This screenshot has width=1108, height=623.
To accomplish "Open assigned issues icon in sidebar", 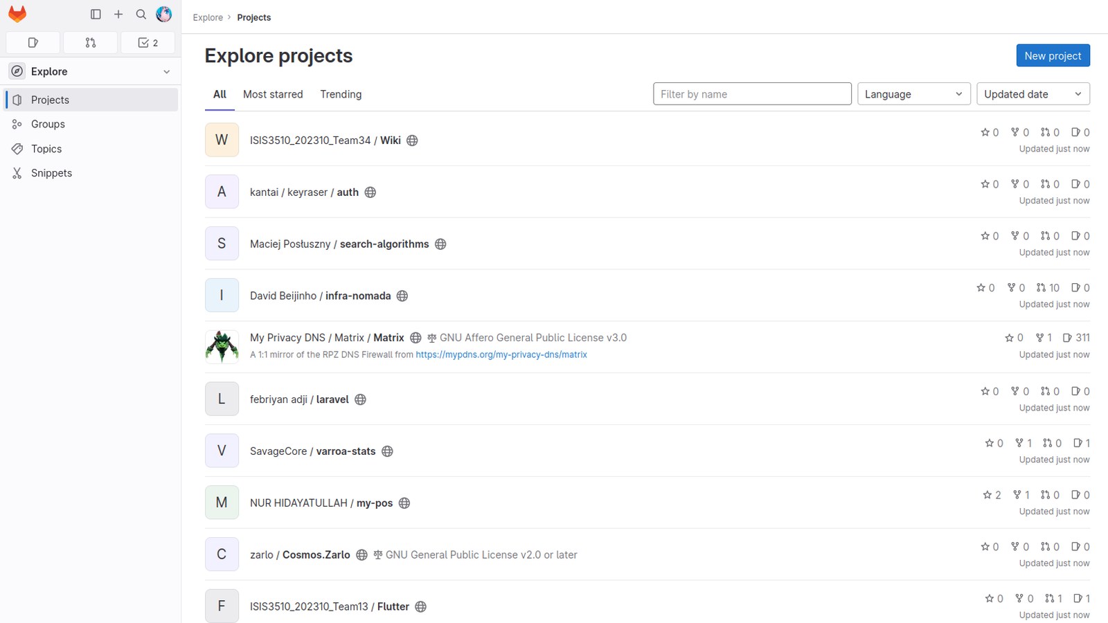I will [x=33, y=43].
